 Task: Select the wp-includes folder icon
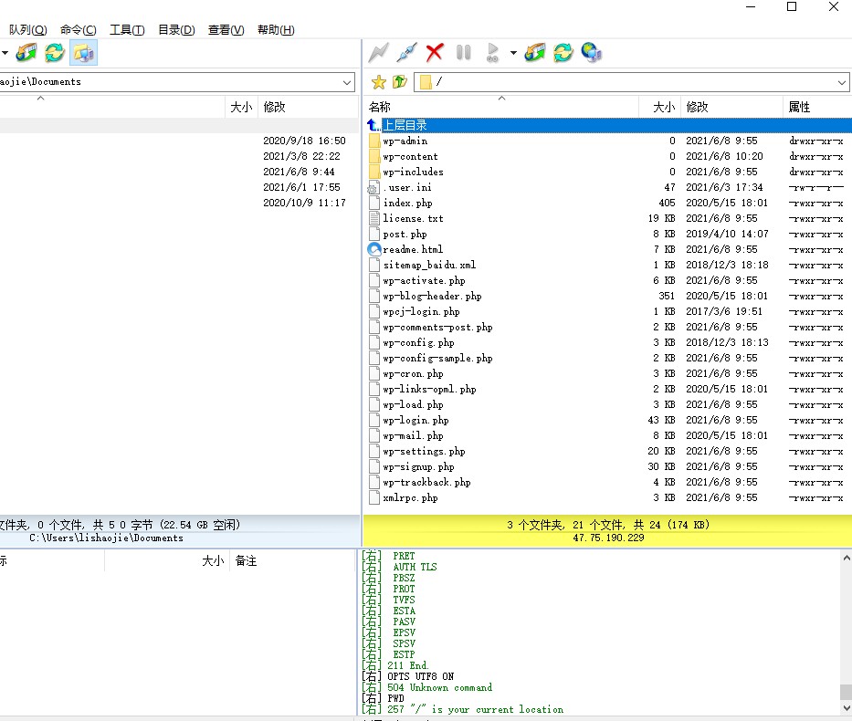pyautogui.click(x=373, y=172)
